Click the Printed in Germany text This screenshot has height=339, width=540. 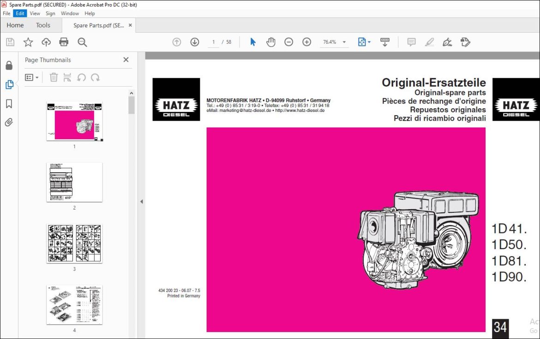coord(184,296)
